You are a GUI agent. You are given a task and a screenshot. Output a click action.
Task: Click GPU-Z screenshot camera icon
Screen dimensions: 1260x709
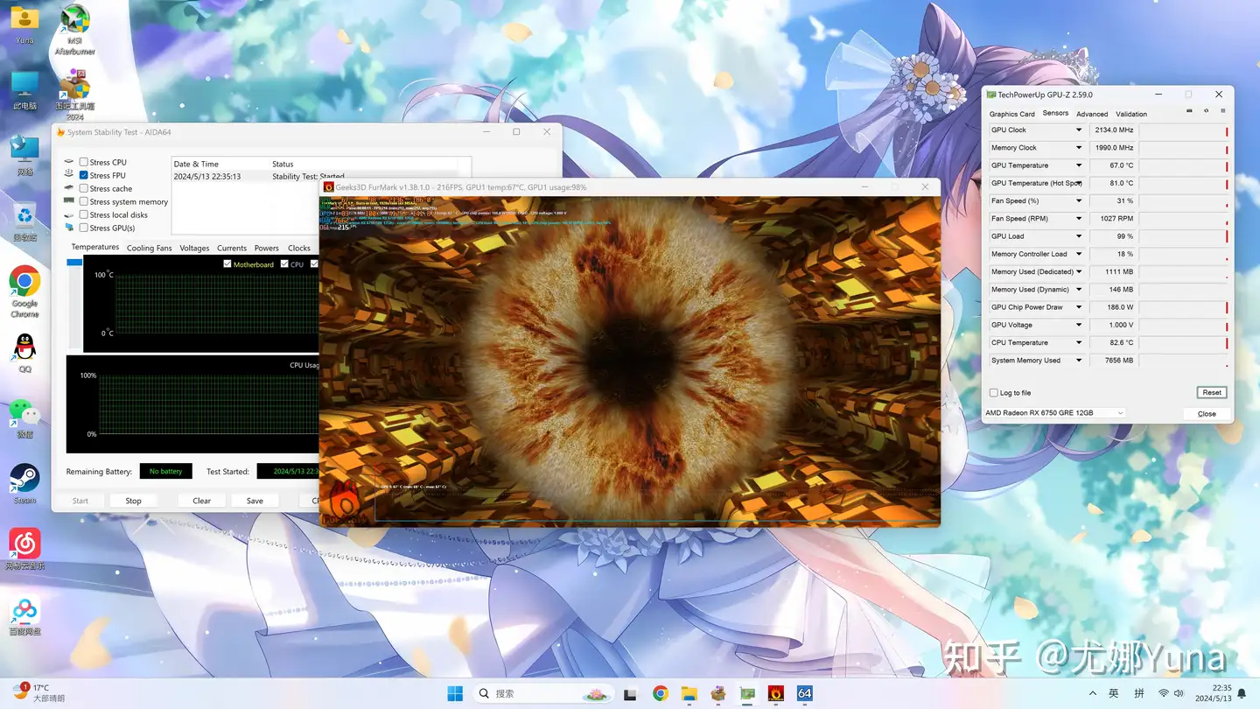pos(1189,111)
